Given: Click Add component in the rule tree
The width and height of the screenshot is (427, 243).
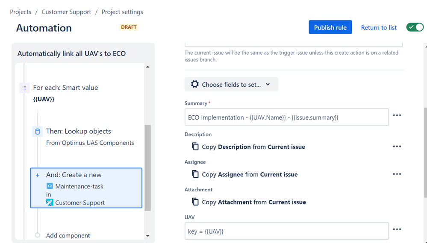Looking at the screenshot, I should point(68,235).
